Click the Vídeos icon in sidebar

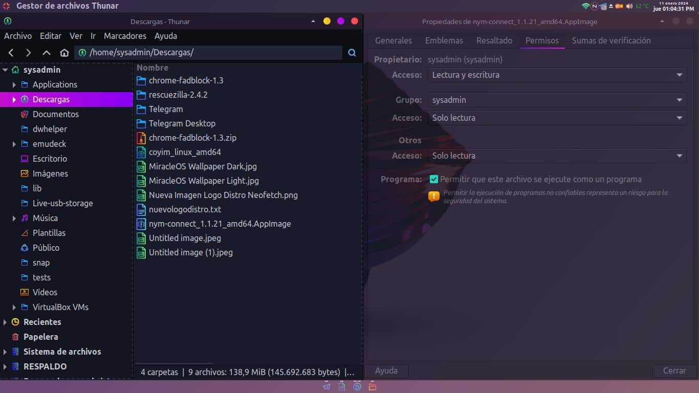click(25, 292)
